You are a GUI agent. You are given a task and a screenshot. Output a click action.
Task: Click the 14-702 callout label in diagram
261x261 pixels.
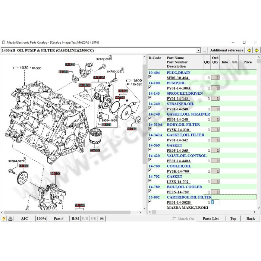(120, 97)
